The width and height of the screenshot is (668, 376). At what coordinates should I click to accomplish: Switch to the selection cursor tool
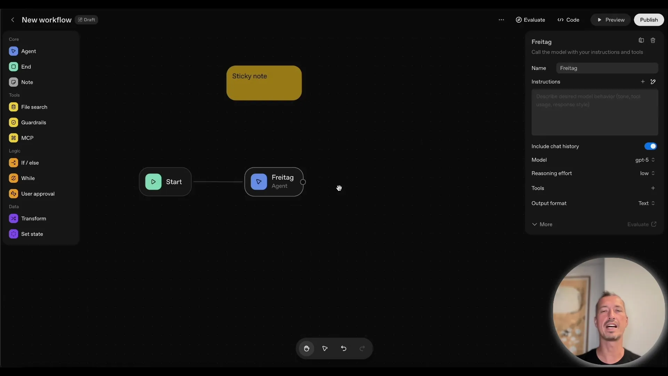pos(325,348)
